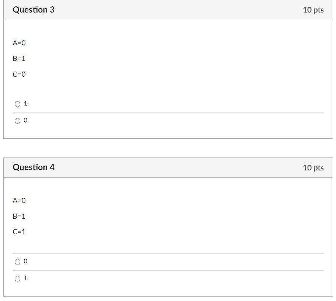Click the "B=1" text in Question 3
This screenshot has width=336, height=301.
[19, 58]
